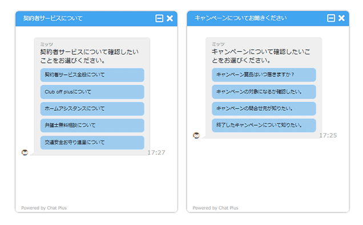
Task: Click the bot avatar in the left chat
Action: pyautogui.click(x=25, y=152)
